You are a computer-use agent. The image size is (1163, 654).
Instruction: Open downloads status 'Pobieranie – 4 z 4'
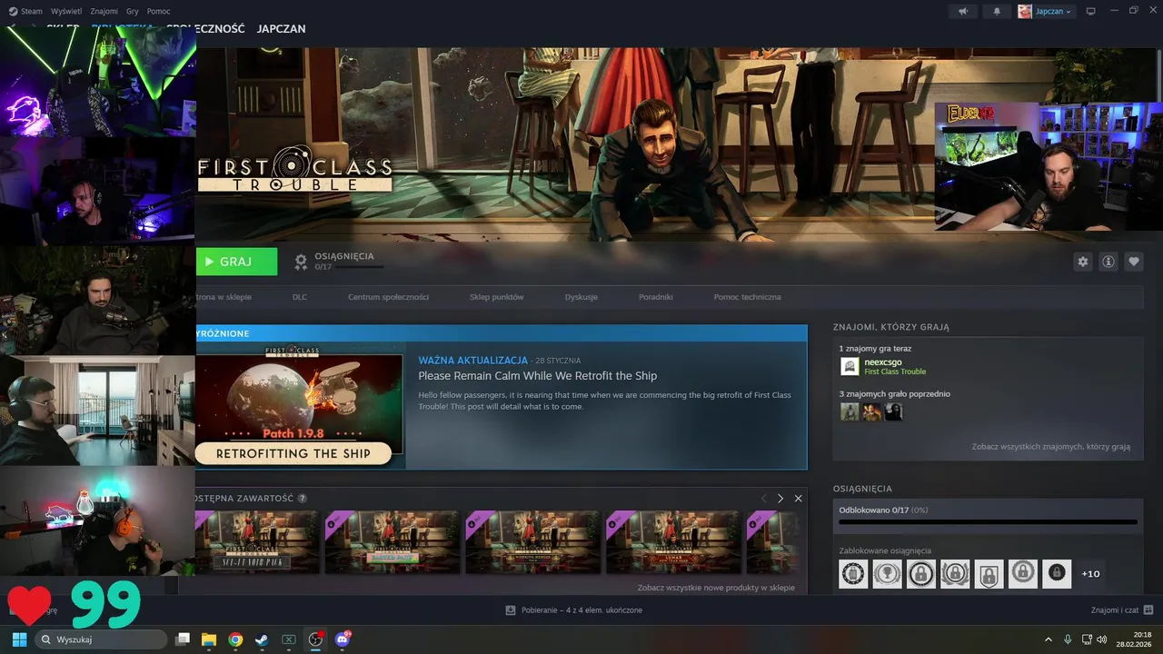click(x=574, y=610)
